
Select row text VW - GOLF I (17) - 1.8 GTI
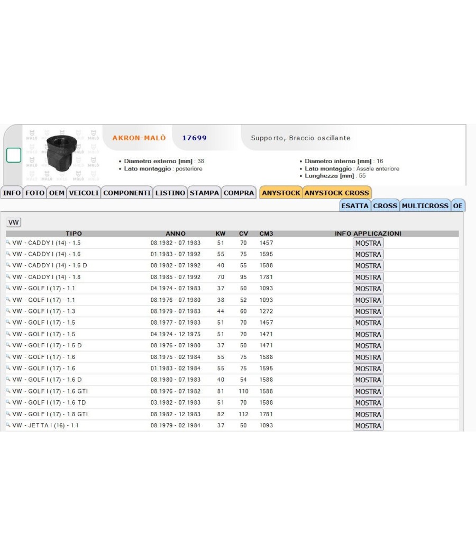click(x=50, y=414)
